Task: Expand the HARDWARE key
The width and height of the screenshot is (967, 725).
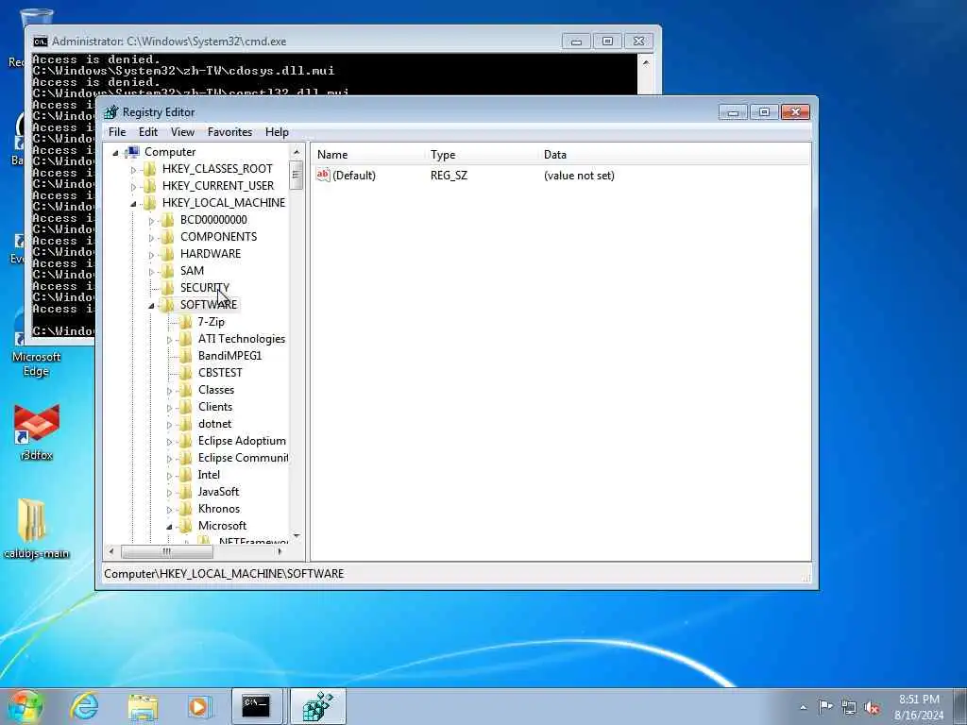Action: tap(151, 255)
